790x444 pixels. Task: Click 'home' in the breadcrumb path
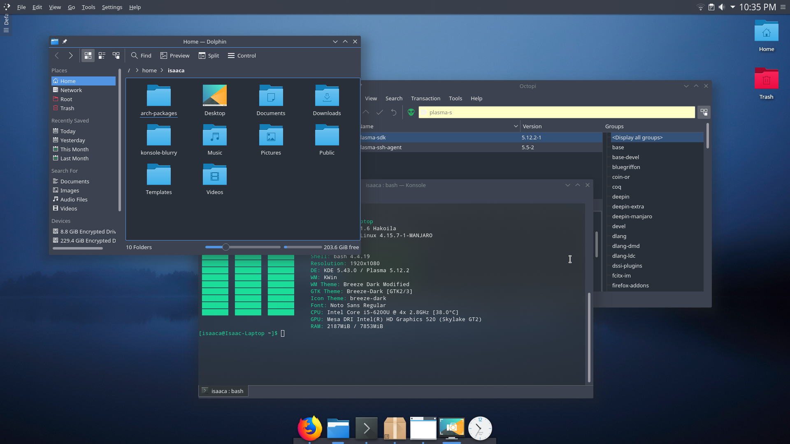click(x=149, y=70)
